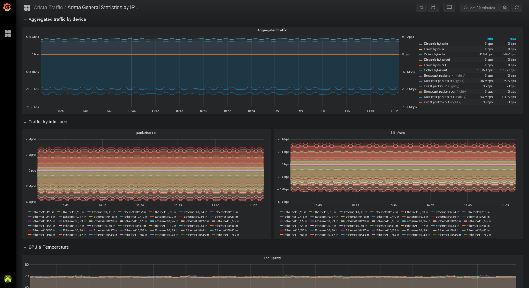
Task: Toggle the Octets bytes in legend series
Action: tap(434, 54)
